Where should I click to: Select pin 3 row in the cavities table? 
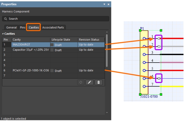coord(53,55)
